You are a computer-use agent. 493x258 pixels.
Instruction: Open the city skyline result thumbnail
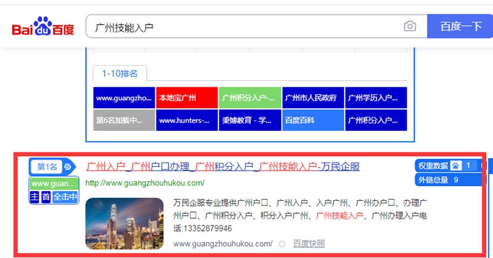coord(124,224)
